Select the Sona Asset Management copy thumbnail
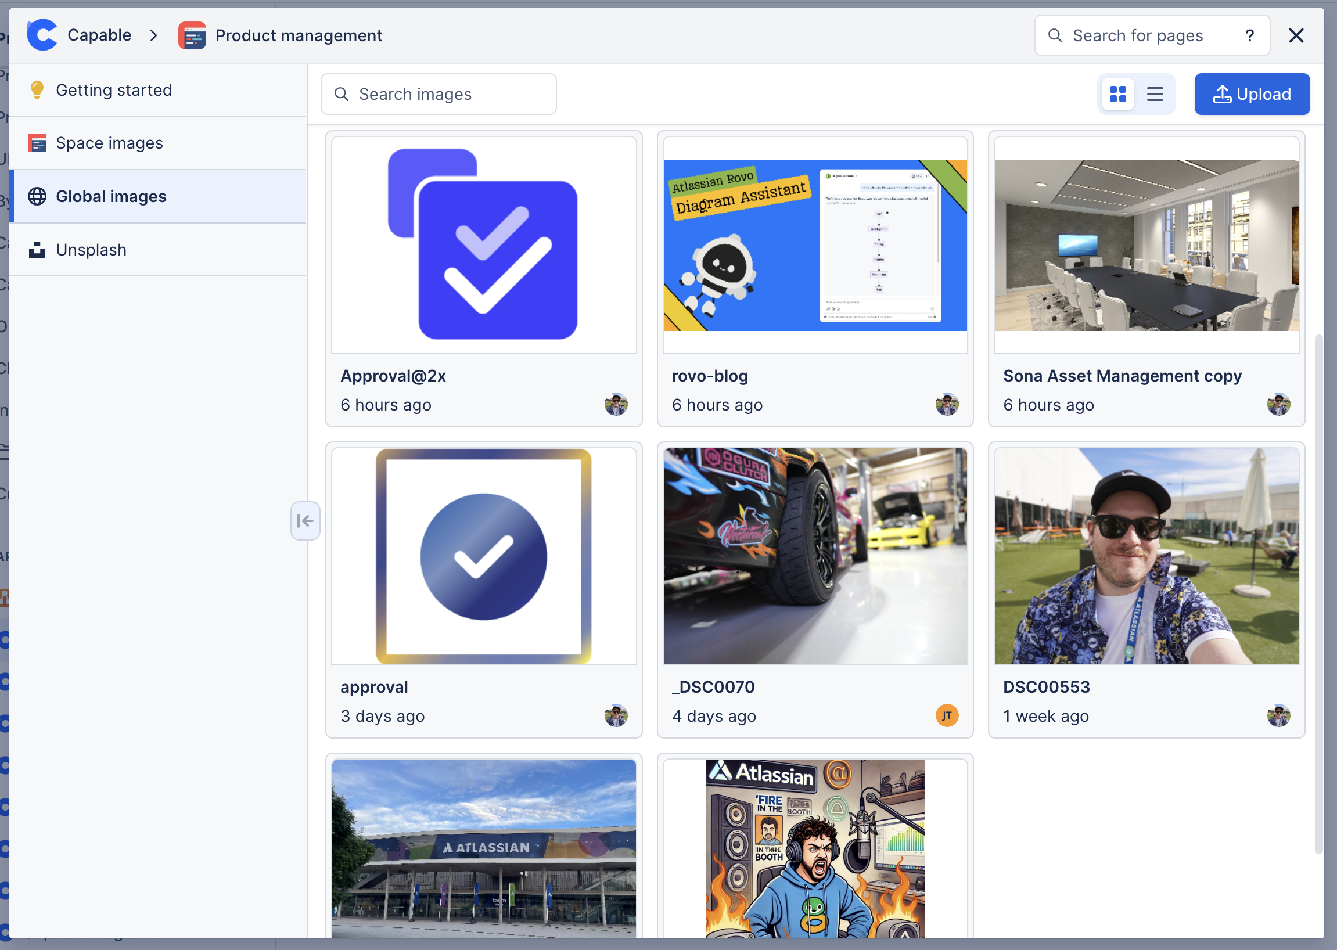 pos(1146,244)
